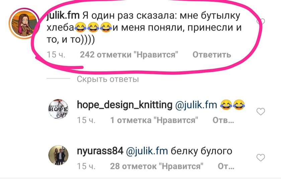Open nyurass84's profile photo
The height and width of the screenshot is (181, 281).
click(x=59, y=155)
